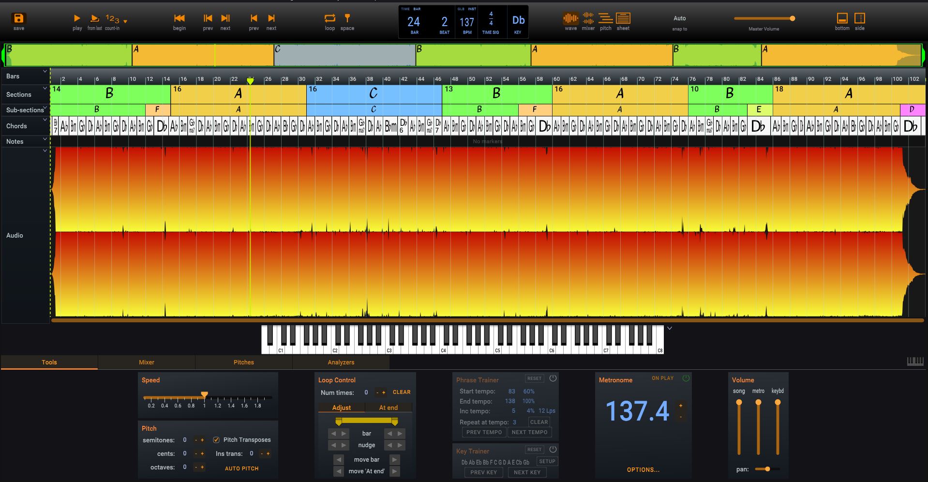The height and width of the screenshot is (482, 928).
Task: Open the Analyzers tab
Action: [341, 362]
